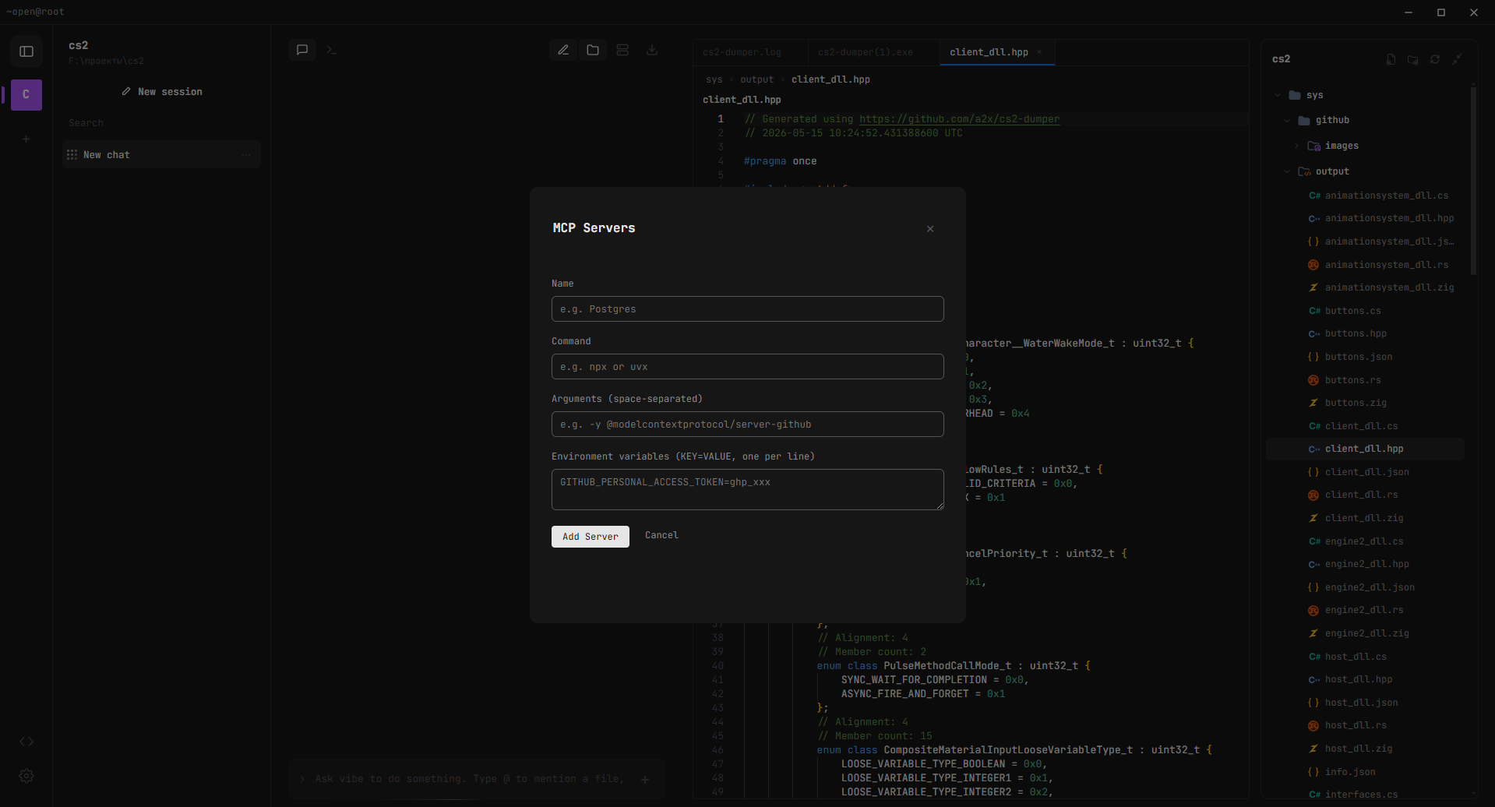Click the output folder icon
This screenshot has width=1495, height=807.
click(x=1304, y=171)
